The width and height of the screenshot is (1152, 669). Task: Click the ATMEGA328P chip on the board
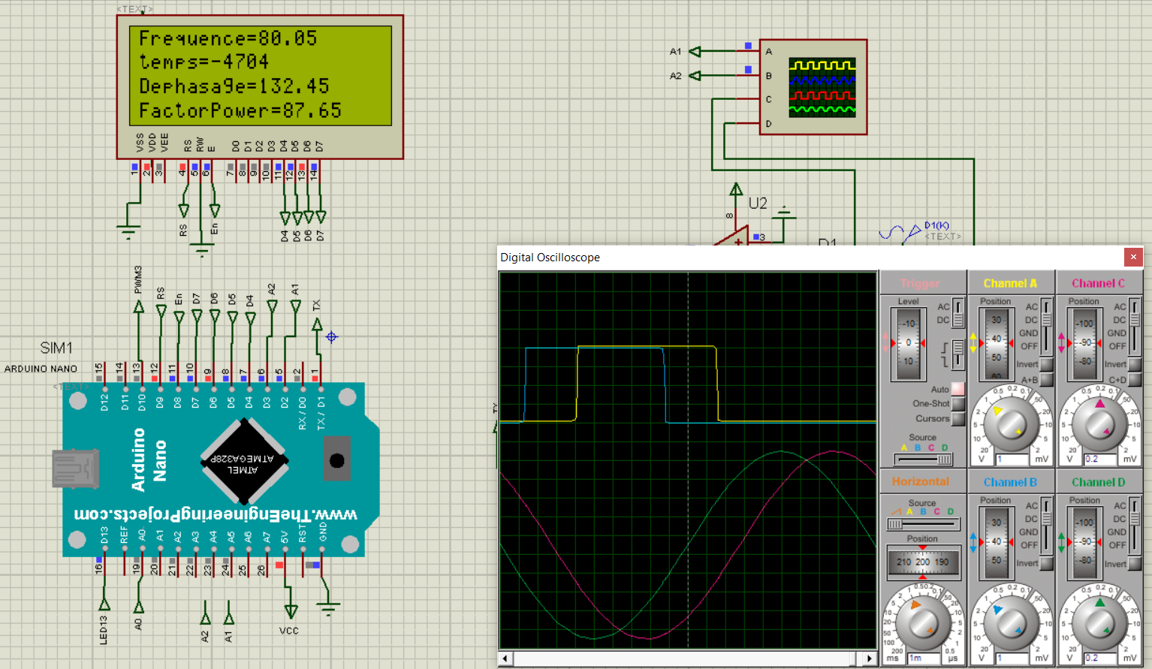tap(245, 462)
